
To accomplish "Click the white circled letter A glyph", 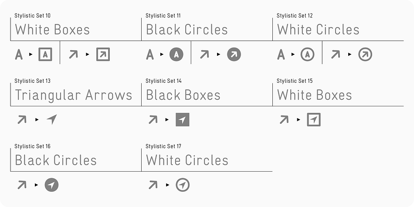I will [x=307, y=54].
